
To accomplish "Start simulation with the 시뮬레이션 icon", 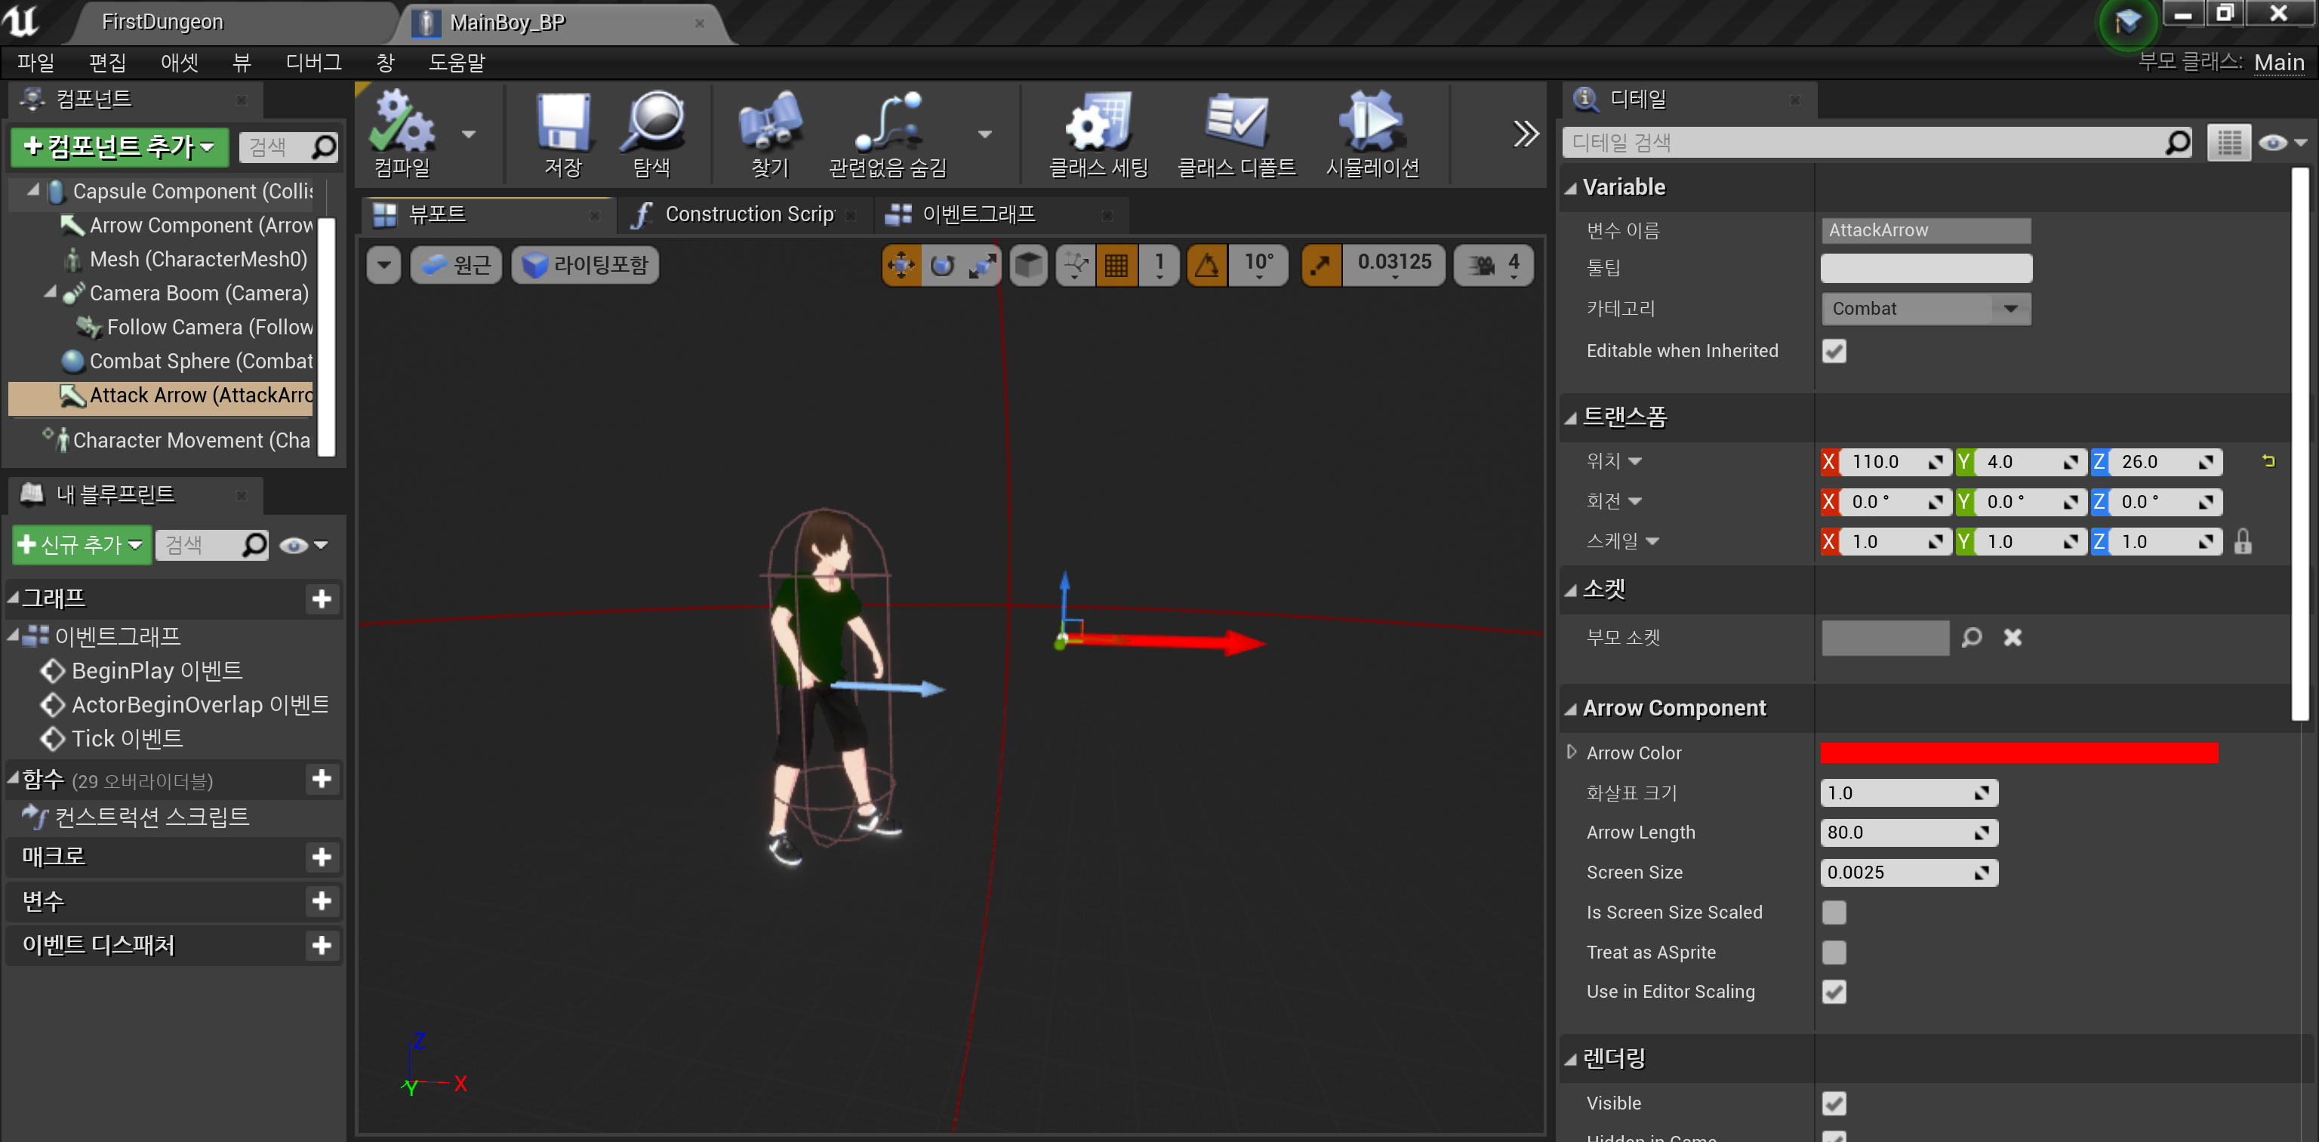I will pos(1370,133).
